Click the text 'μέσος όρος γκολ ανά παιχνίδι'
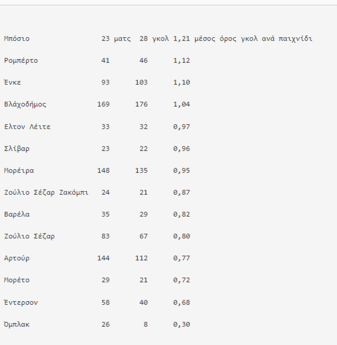The height and width of the screenshot is (345, 337). point(253,39)
